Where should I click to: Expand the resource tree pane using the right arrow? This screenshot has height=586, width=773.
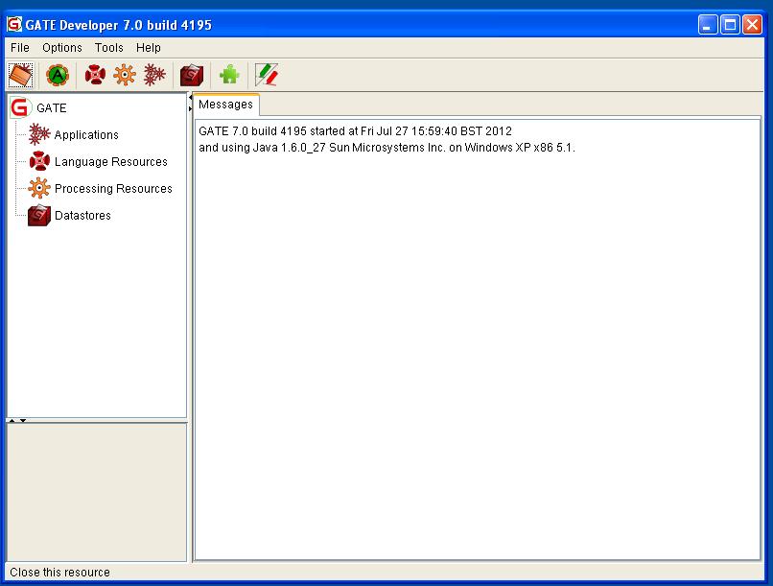pyautogui.click(x=190, y=108)
